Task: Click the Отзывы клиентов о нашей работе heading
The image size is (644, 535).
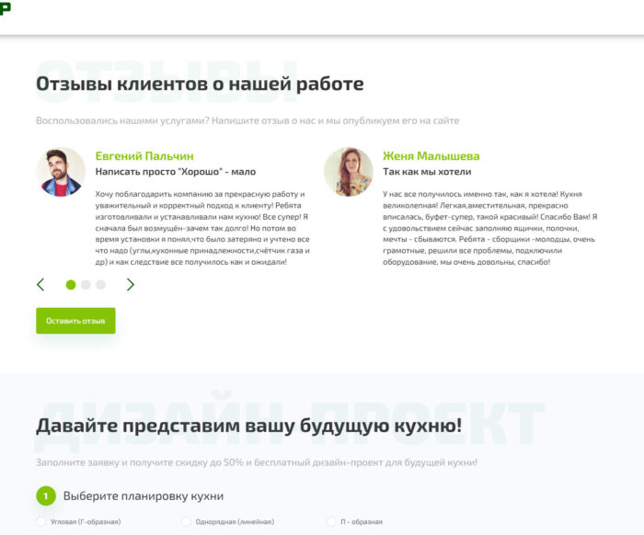Action: point(200,85)
